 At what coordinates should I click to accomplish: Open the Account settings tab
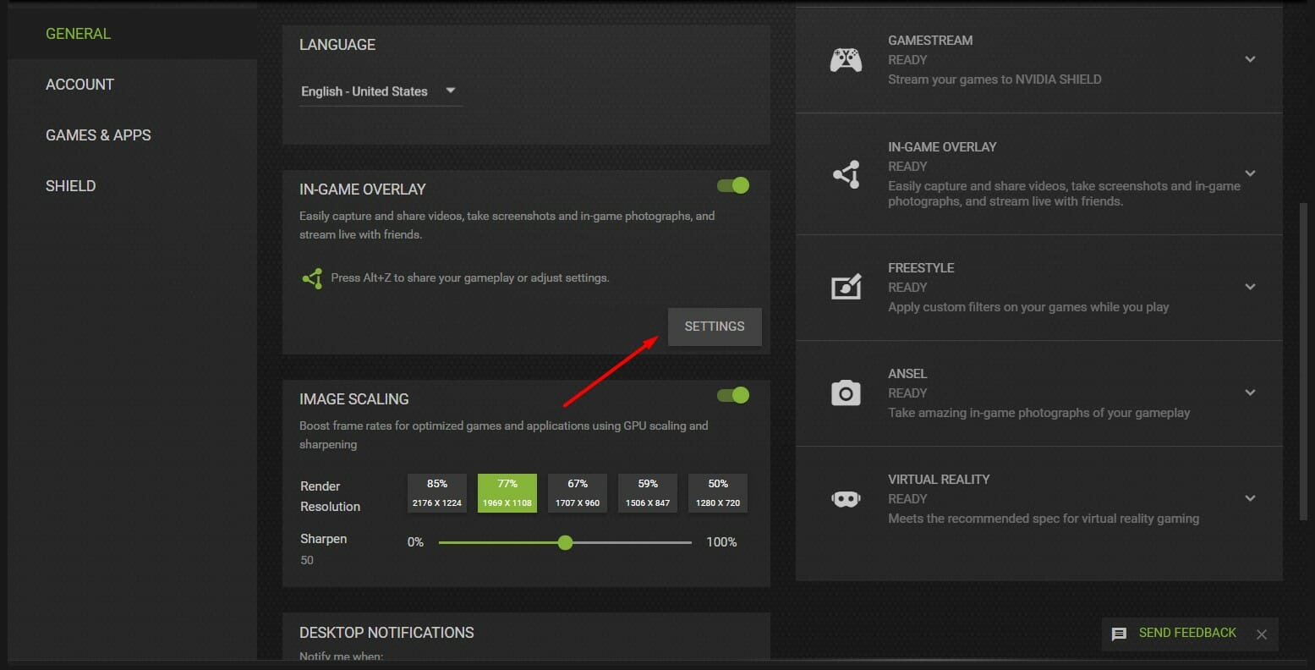[79, 85]
